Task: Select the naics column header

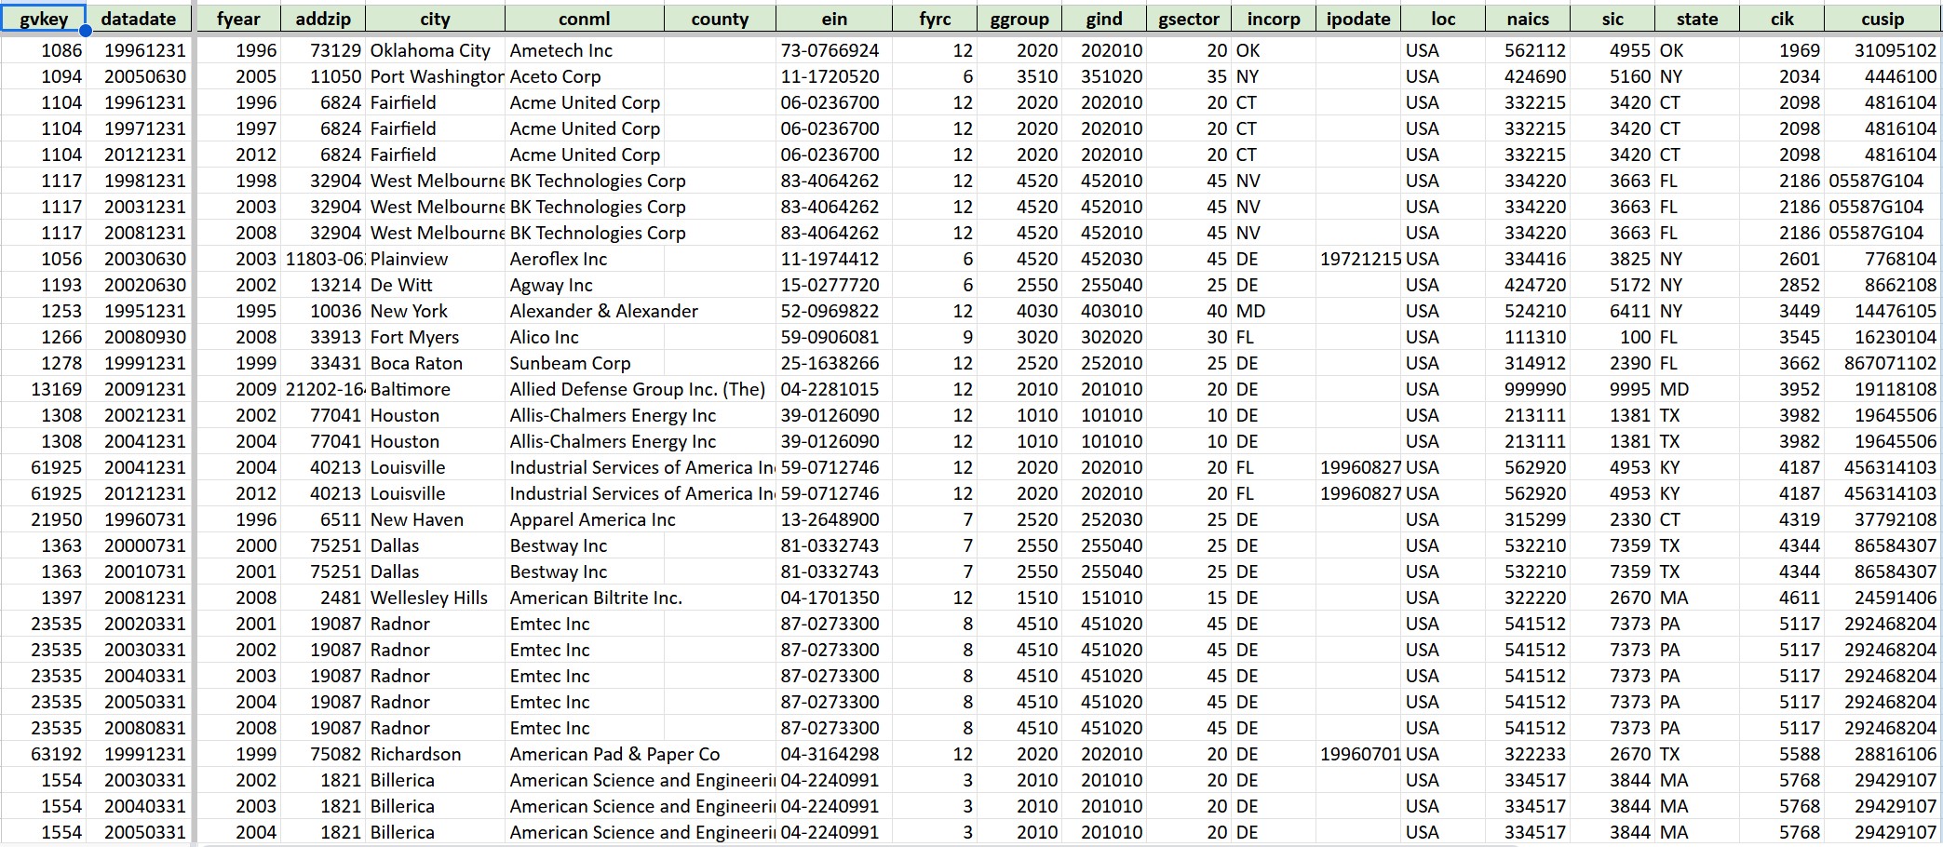Action: pos(1528,18)
